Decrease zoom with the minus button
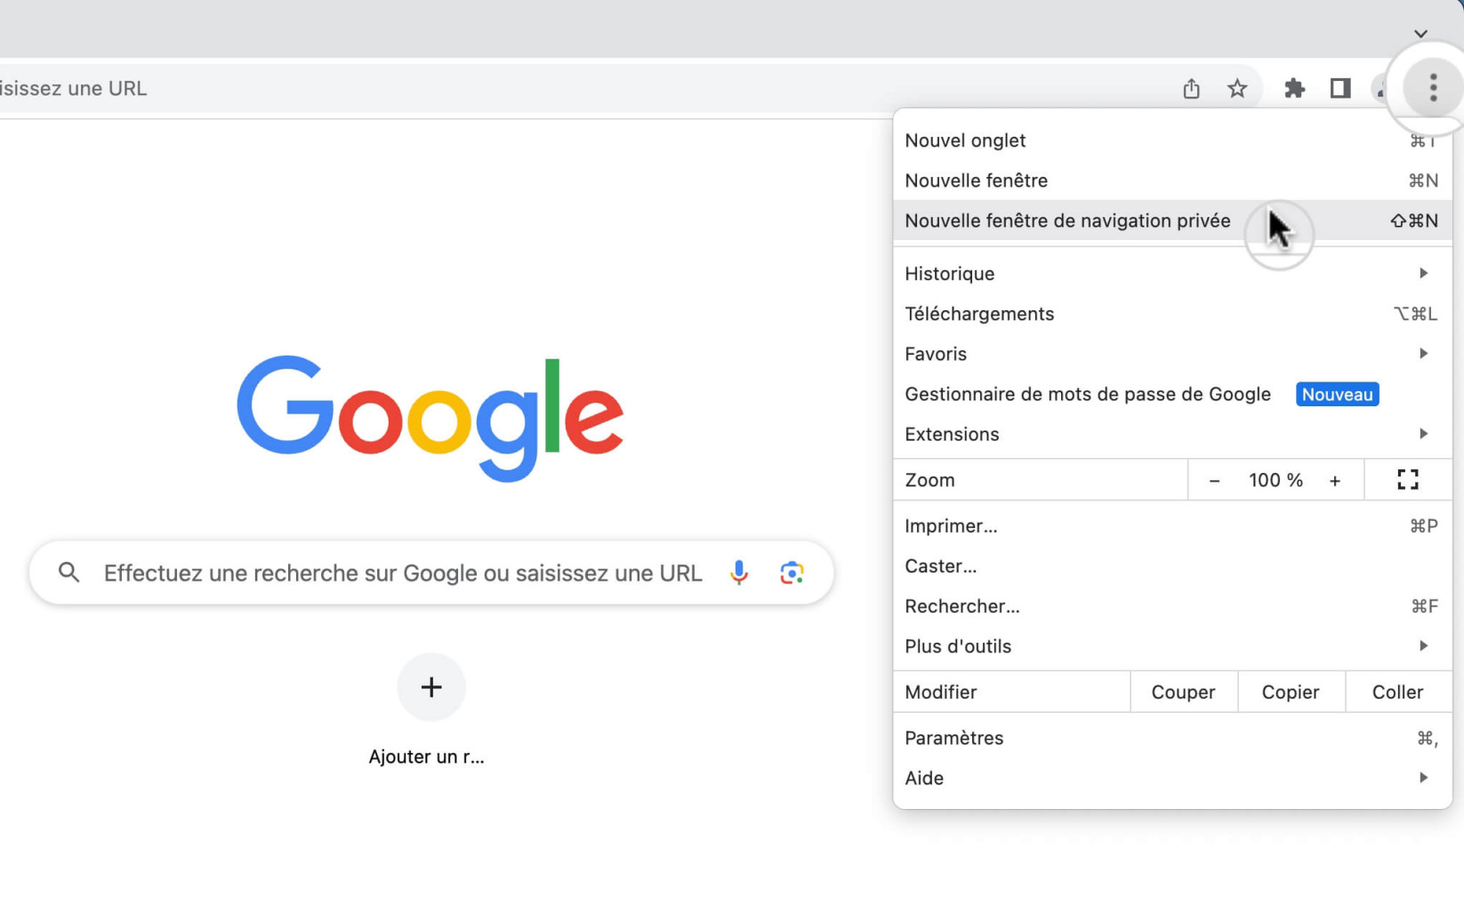This screenshot has width=1464, height=905. 1214,481
